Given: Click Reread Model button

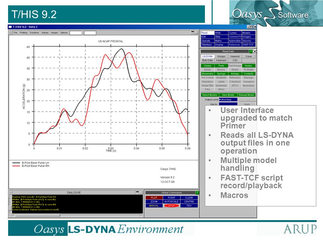Looking at the screenshot, I should click(x=246, y=95).
